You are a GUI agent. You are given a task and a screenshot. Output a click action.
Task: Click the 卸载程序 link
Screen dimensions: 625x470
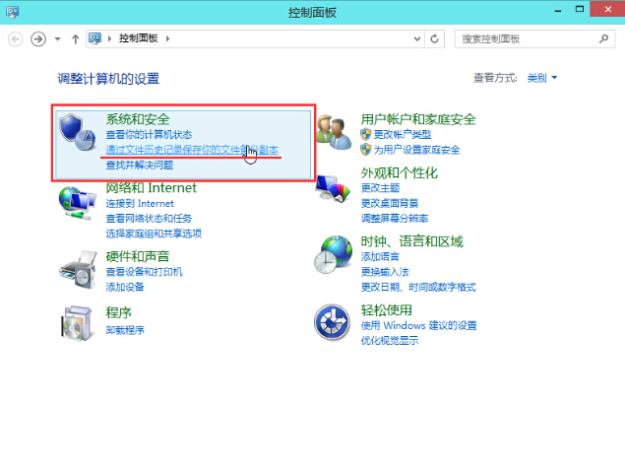tap(125, 330)
